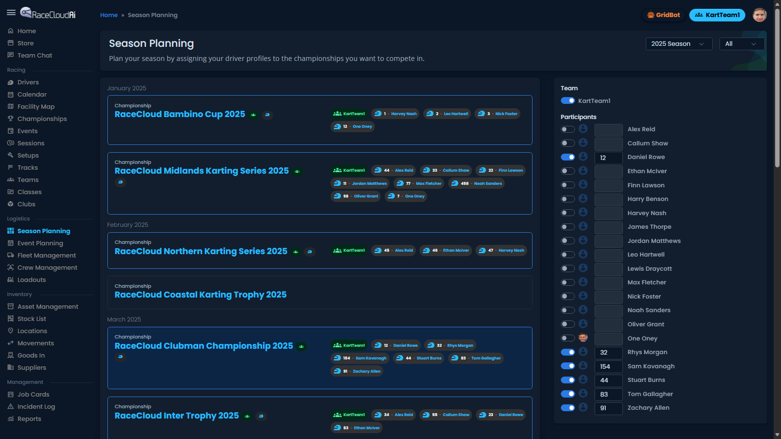Click the profile icon beside Ethan McIver participant
Image resolution: width=781 pixels, height=439 pixels.
(x=584, y=171)
